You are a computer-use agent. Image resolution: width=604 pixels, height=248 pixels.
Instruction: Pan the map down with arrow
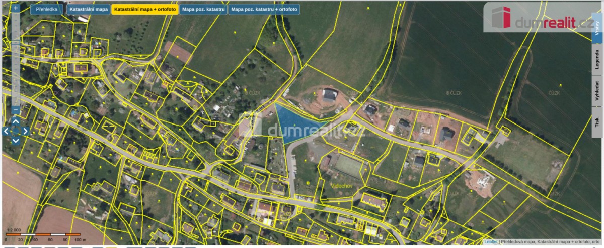pyautogui.click(x=16, y=141)
